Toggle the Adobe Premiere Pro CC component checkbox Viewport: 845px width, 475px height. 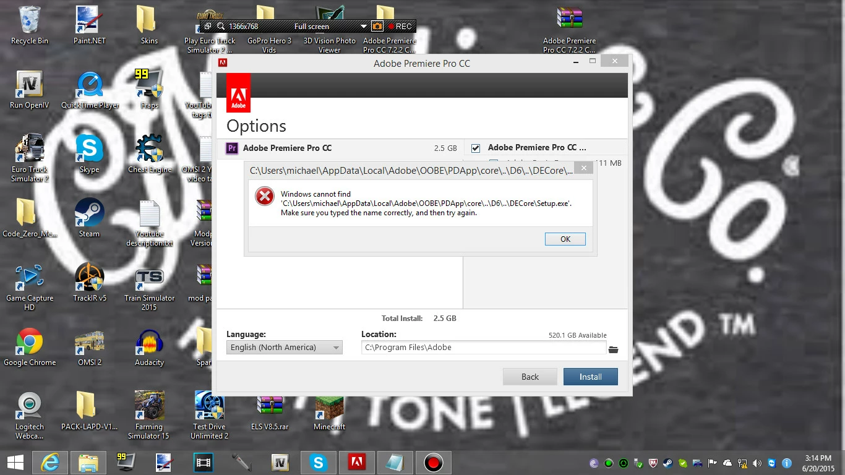(476, 148)
